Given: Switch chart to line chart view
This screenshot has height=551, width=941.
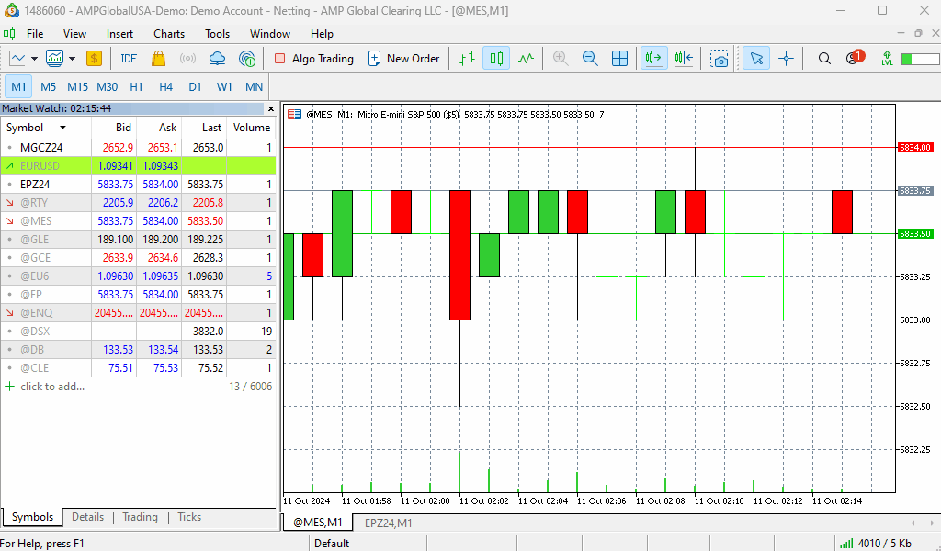Looking at the screenshot, I should pyautogui.click(x=526, y=58).
